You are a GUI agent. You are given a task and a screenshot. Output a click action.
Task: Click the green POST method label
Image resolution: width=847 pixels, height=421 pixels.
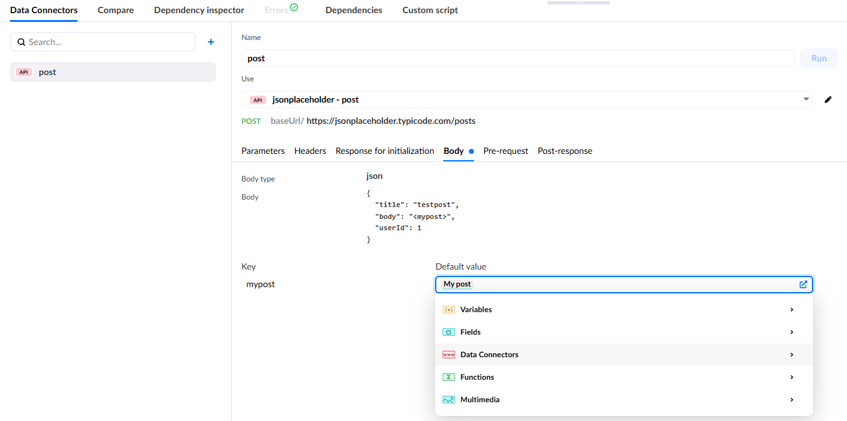pyautogui.click(x=251, y=121)
